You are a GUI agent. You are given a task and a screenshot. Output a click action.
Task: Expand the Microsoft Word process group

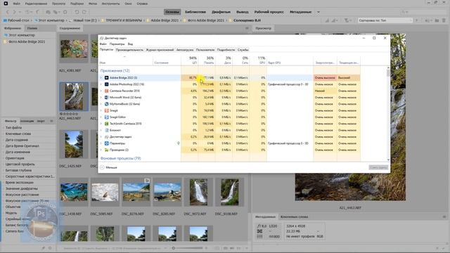click(101, 98)
